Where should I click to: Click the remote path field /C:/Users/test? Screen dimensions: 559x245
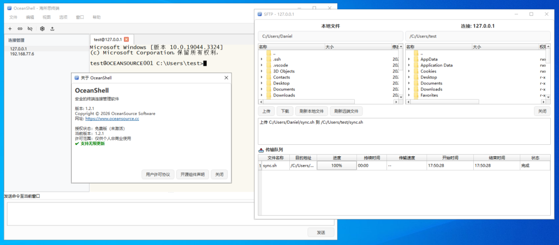478,36
